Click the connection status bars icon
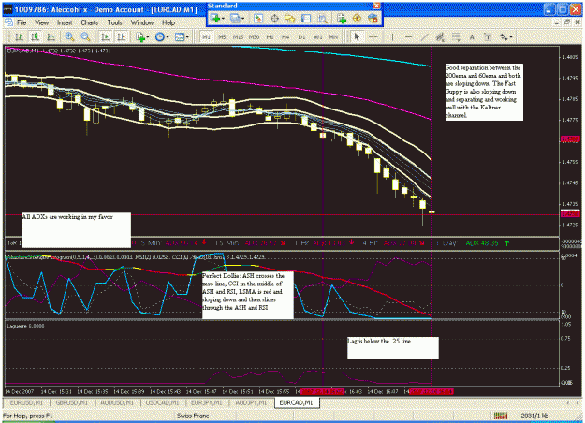The image size is (585, 423). coord(501,416)
